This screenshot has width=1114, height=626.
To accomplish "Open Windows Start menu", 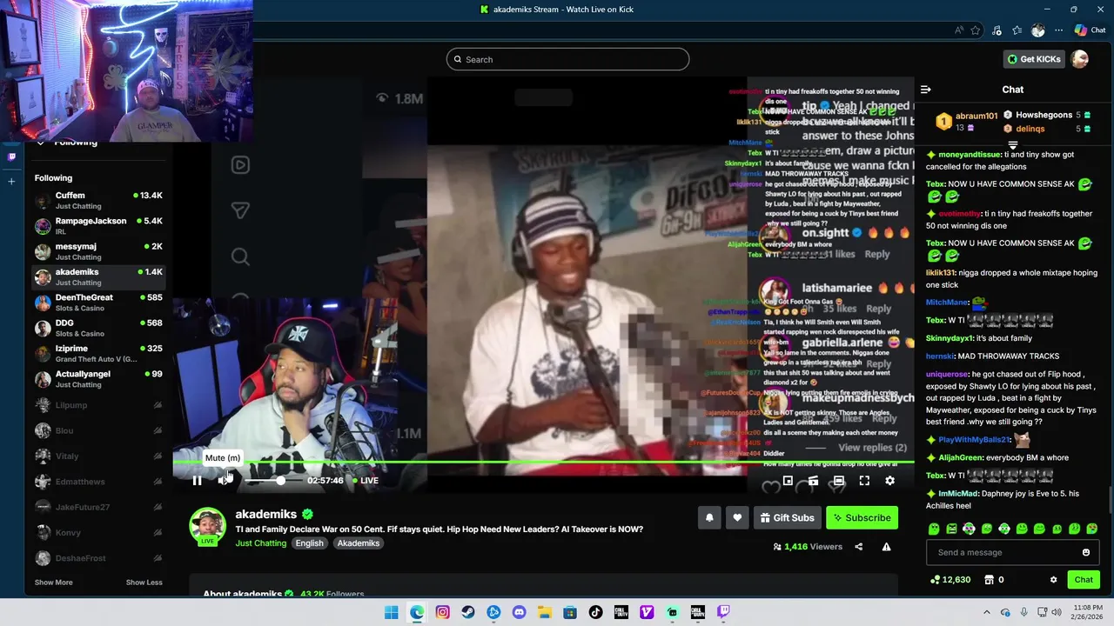I will (x=392, y=612).
